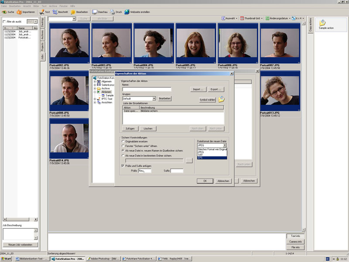Choose EPS from the file format list

(x=212, y=158)
